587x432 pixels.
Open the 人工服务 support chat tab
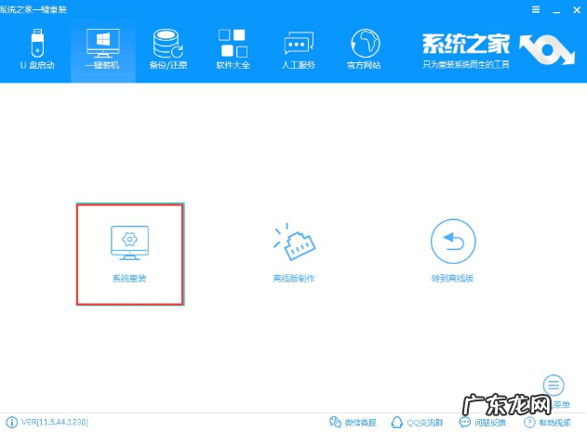(298, 49)
